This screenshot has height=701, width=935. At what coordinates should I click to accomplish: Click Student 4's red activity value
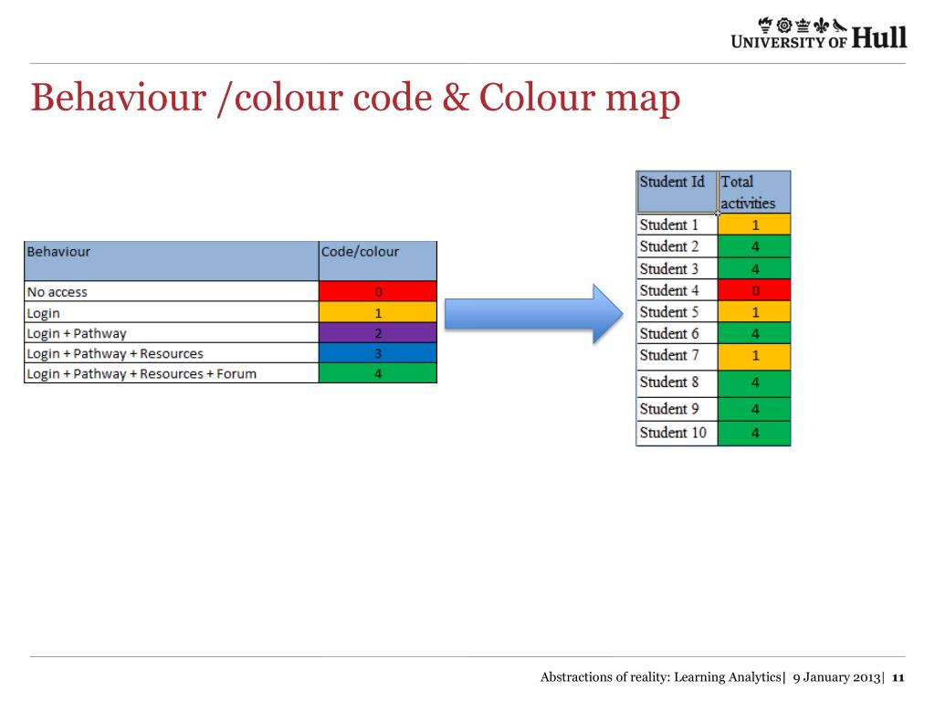point(754,289)
